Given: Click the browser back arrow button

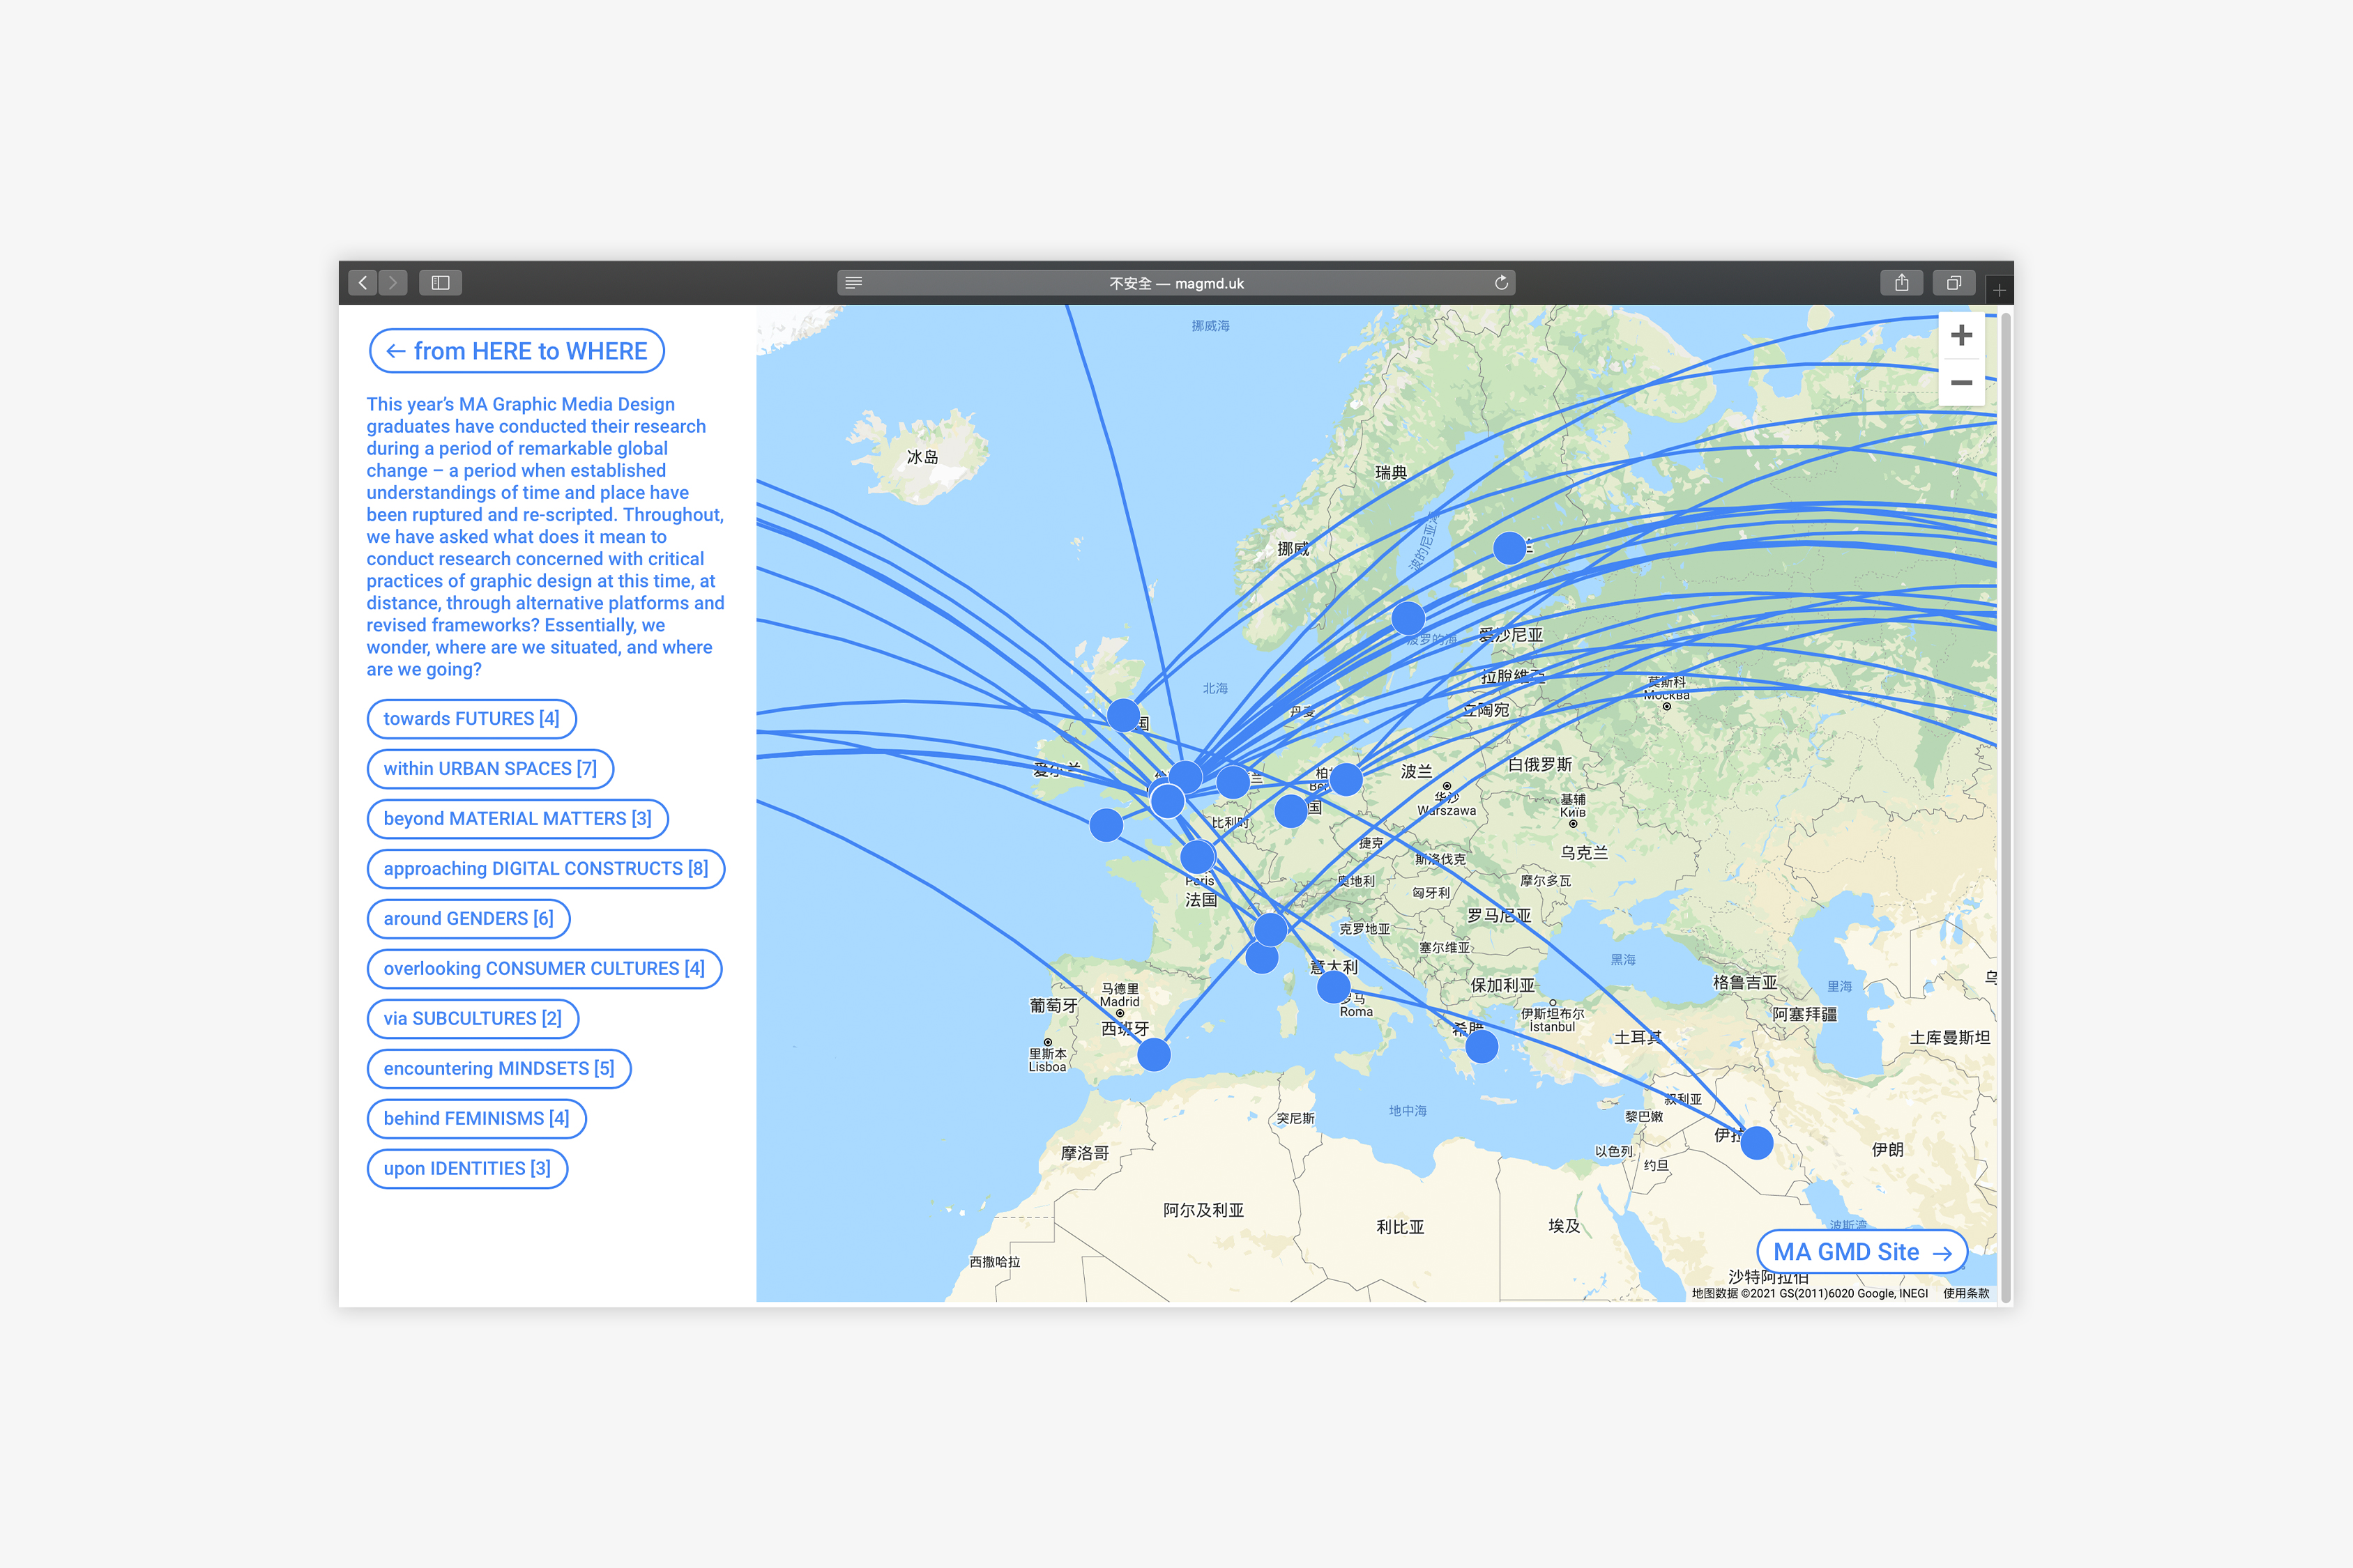Looking at the screenshot, I should click(363, 283).
